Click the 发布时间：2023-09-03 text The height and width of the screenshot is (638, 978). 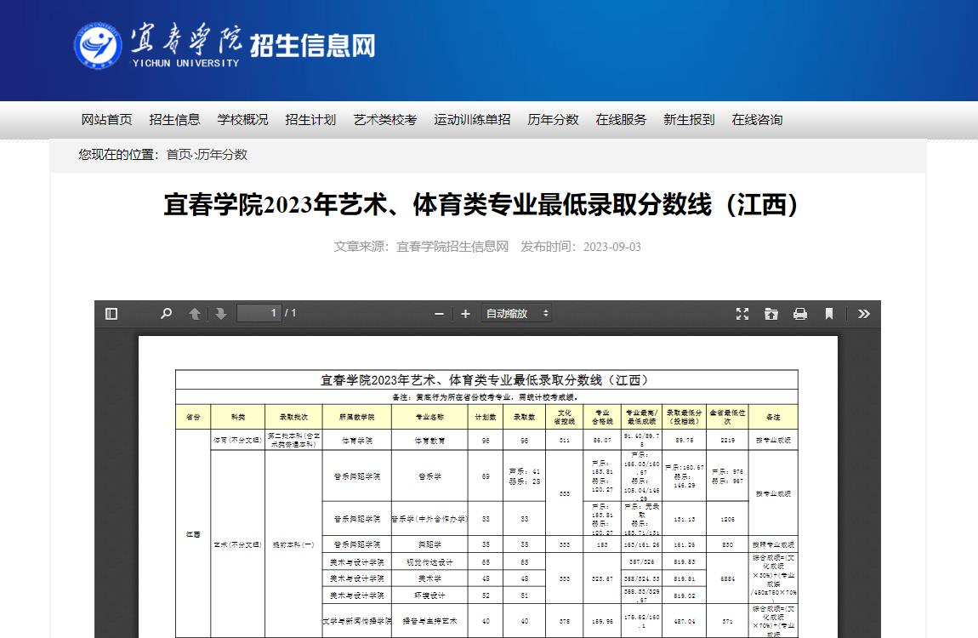pos(581,247)
